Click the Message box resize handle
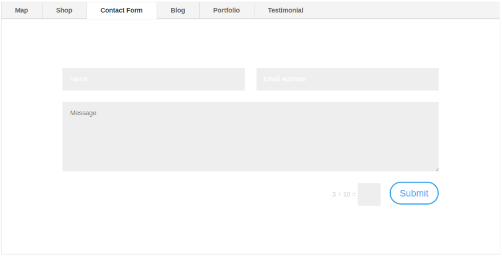The height and width of the screenshot is (257, 502). click(436, 169)
